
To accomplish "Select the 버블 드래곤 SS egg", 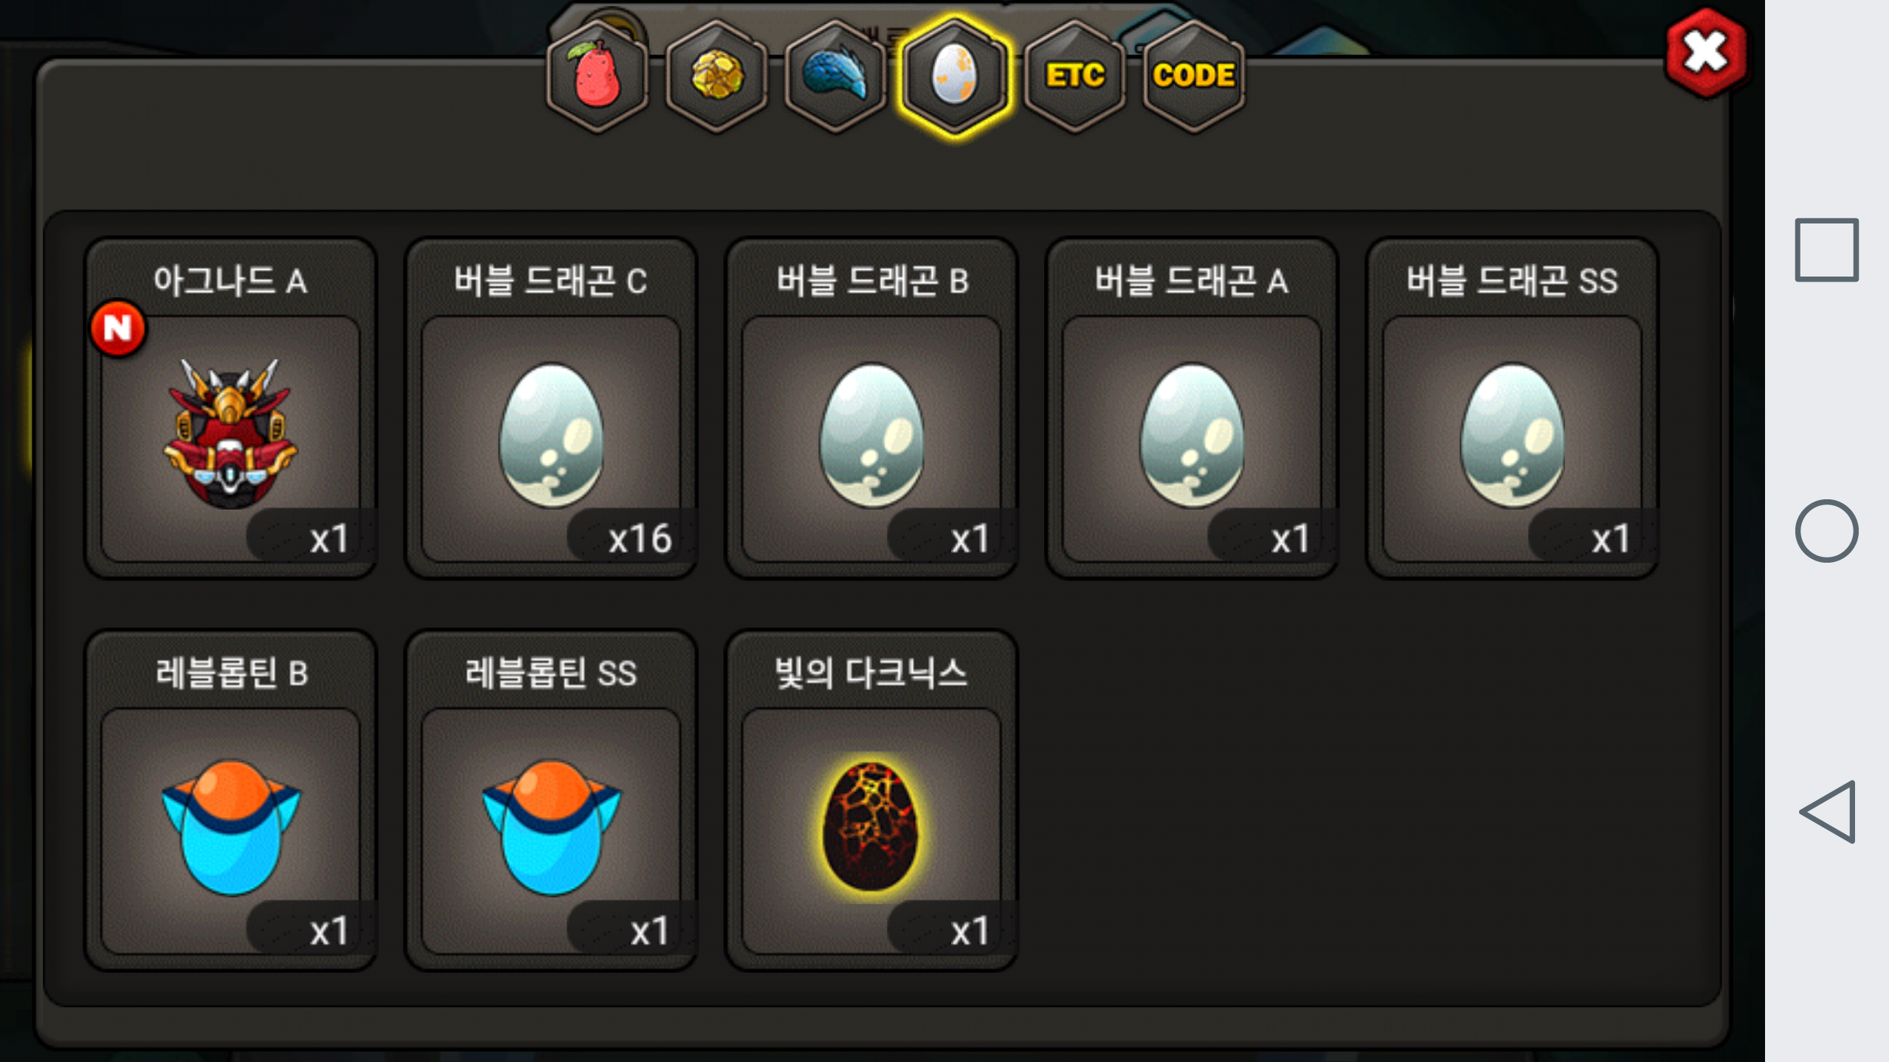I will click(x=1512, y=409).
